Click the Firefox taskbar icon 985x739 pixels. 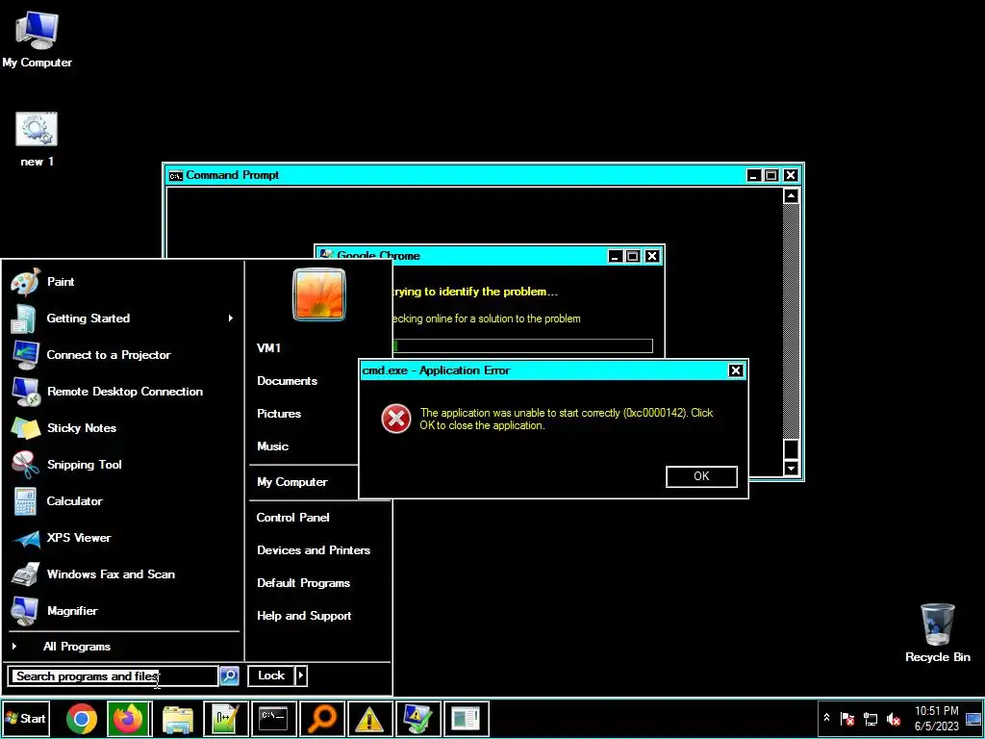point(128,718)
